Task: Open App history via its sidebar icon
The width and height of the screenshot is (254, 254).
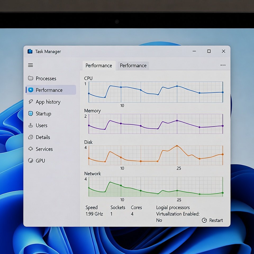Action: tap(31, 102)
